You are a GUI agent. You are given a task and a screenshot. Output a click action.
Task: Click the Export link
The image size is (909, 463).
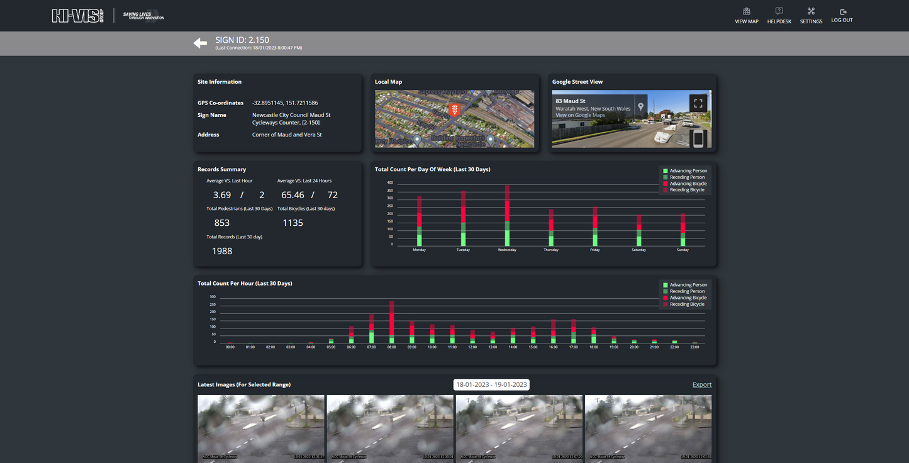point(701,385)
